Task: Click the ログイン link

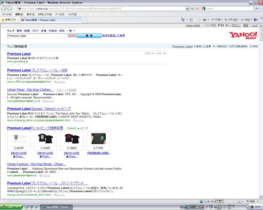Action: [237, 26]
